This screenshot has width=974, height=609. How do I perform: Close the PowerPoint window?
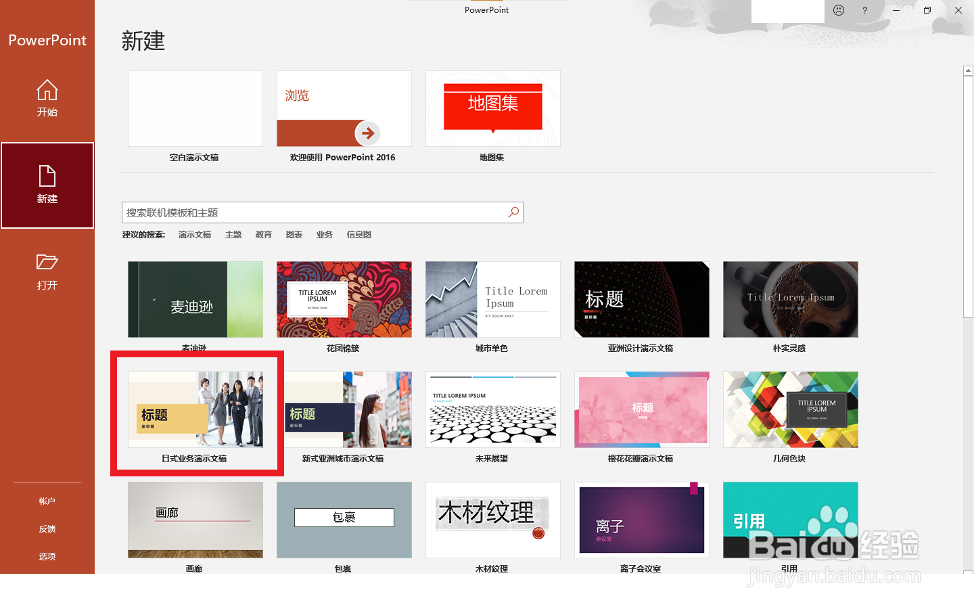tap(958, 10)
